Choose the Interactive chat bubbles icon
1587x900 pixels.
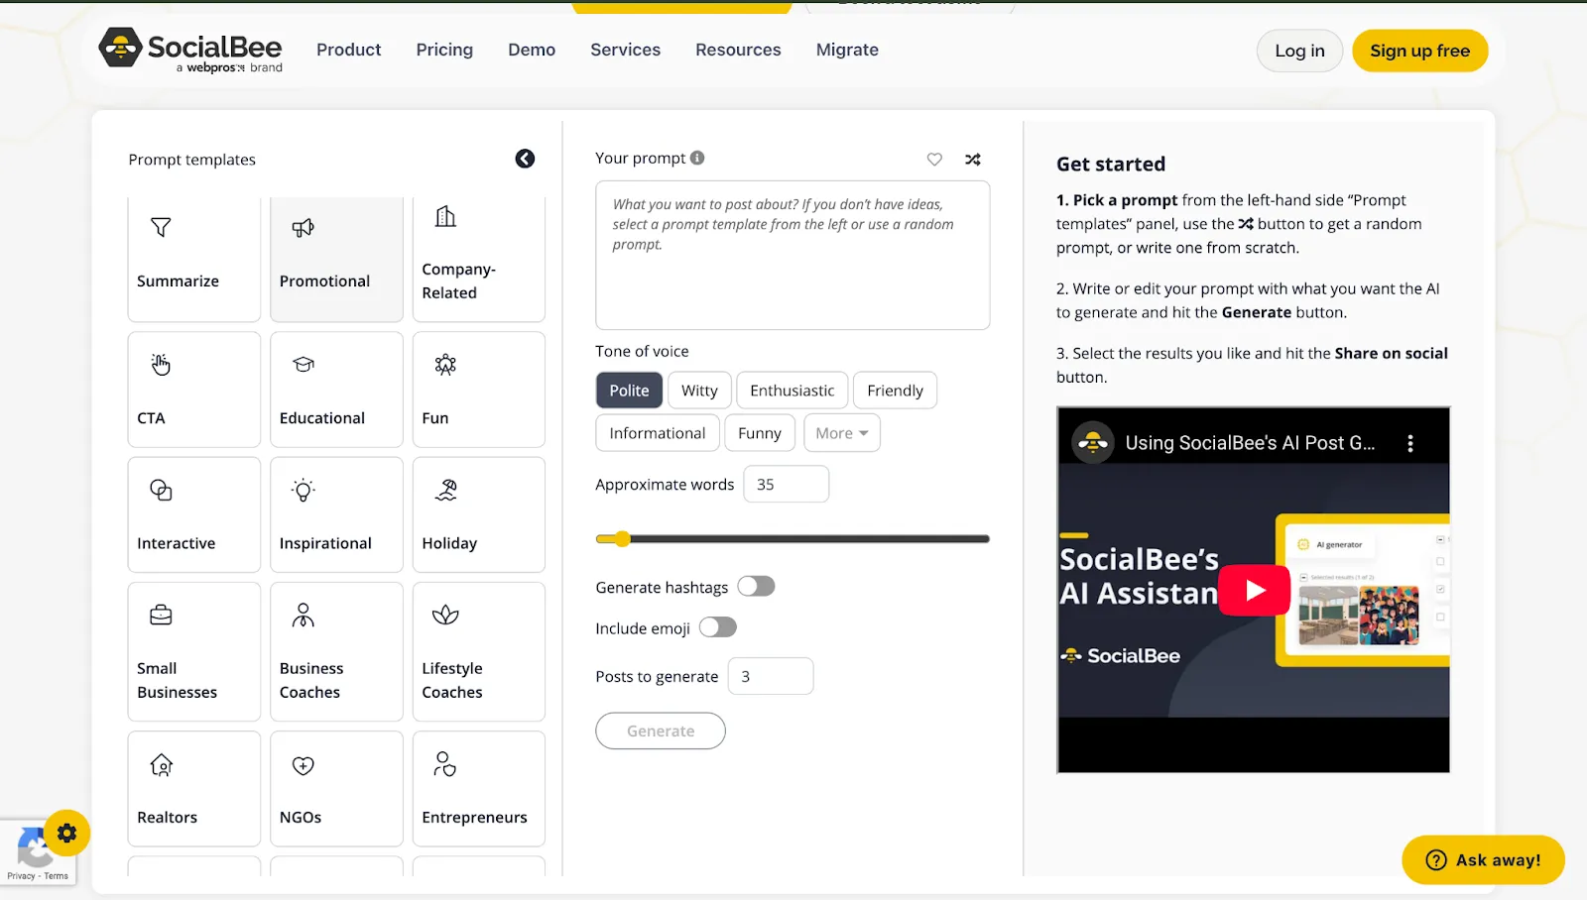pos(161,490)
